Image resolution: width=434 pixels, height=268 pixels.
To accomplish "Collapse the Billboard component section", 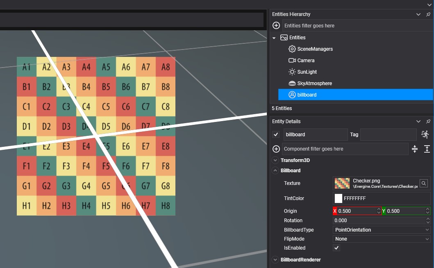I will click(276, 171).
